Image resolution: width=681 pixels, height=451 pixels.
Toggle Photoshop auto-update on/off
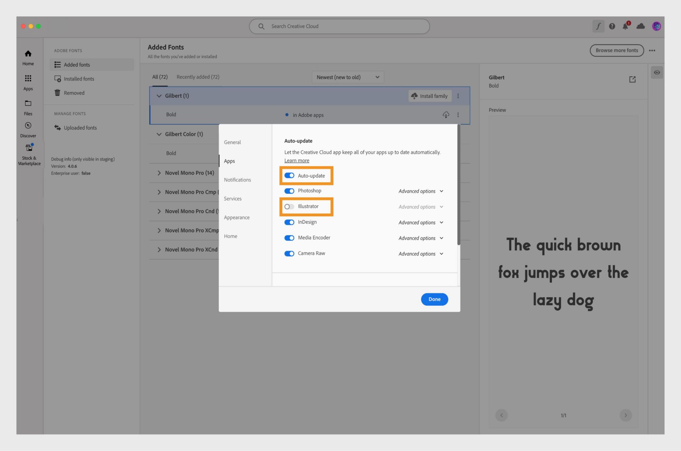pyautogui.click(x=289, y=190)
